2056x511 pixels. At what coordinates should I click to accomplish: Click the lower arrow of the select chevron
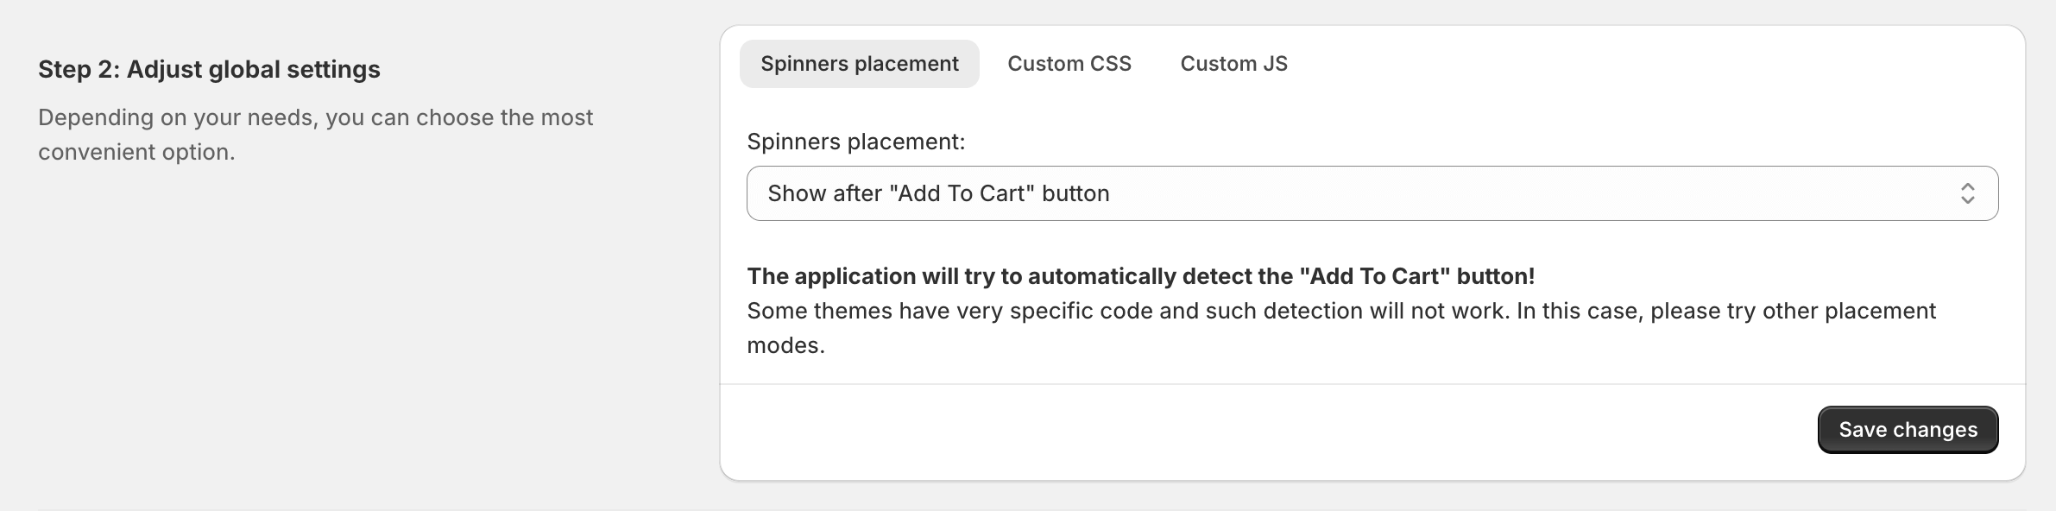point(1967,201)
